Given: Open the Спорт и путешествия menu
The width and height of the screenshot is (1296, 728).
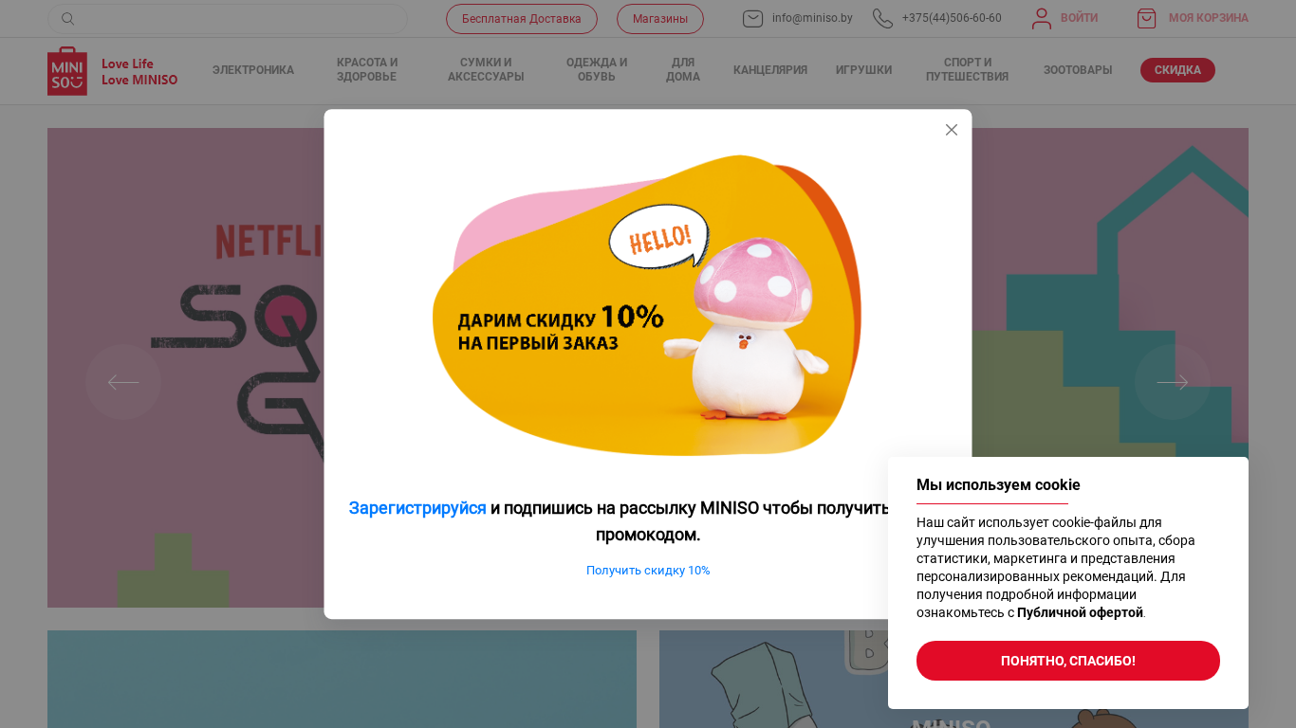Looking at the screenshot, I should tap(968, 70).
